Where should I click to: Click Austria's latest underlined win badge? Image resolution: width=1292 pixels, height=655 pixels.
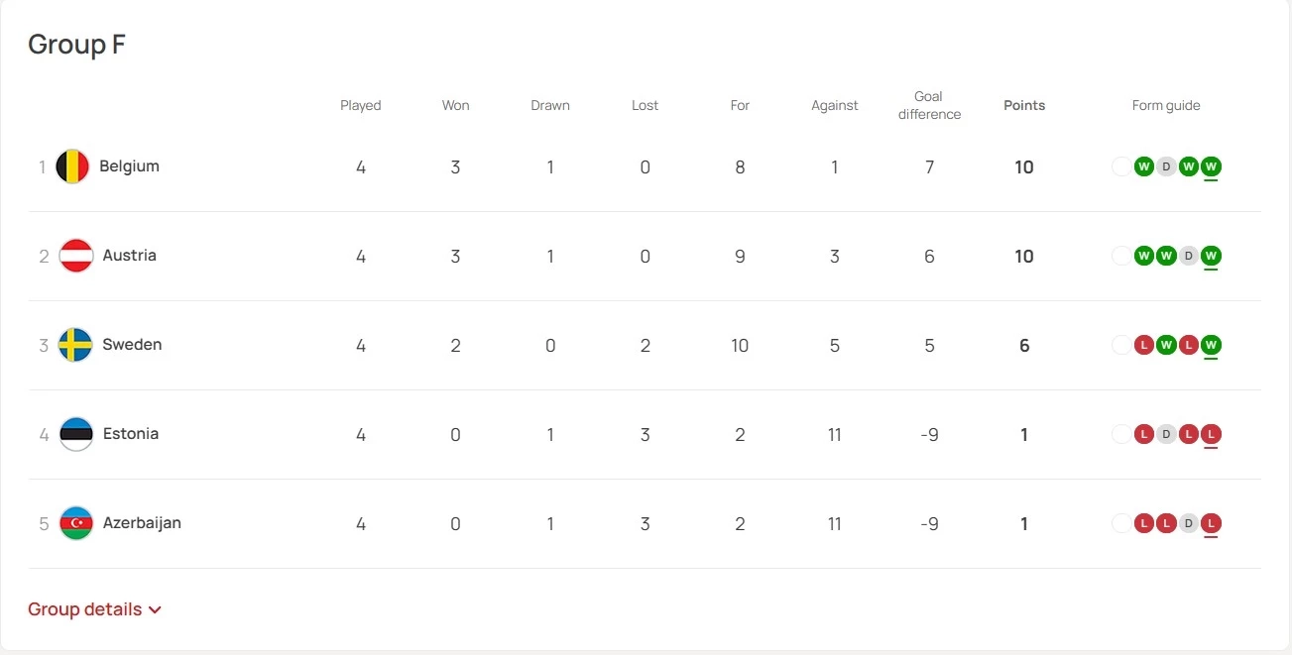(x=1211, y=256)
